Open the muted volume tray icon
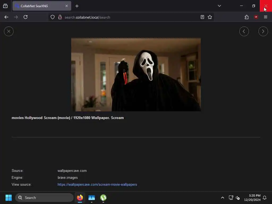272x204 pixels. tap(238, 198)
